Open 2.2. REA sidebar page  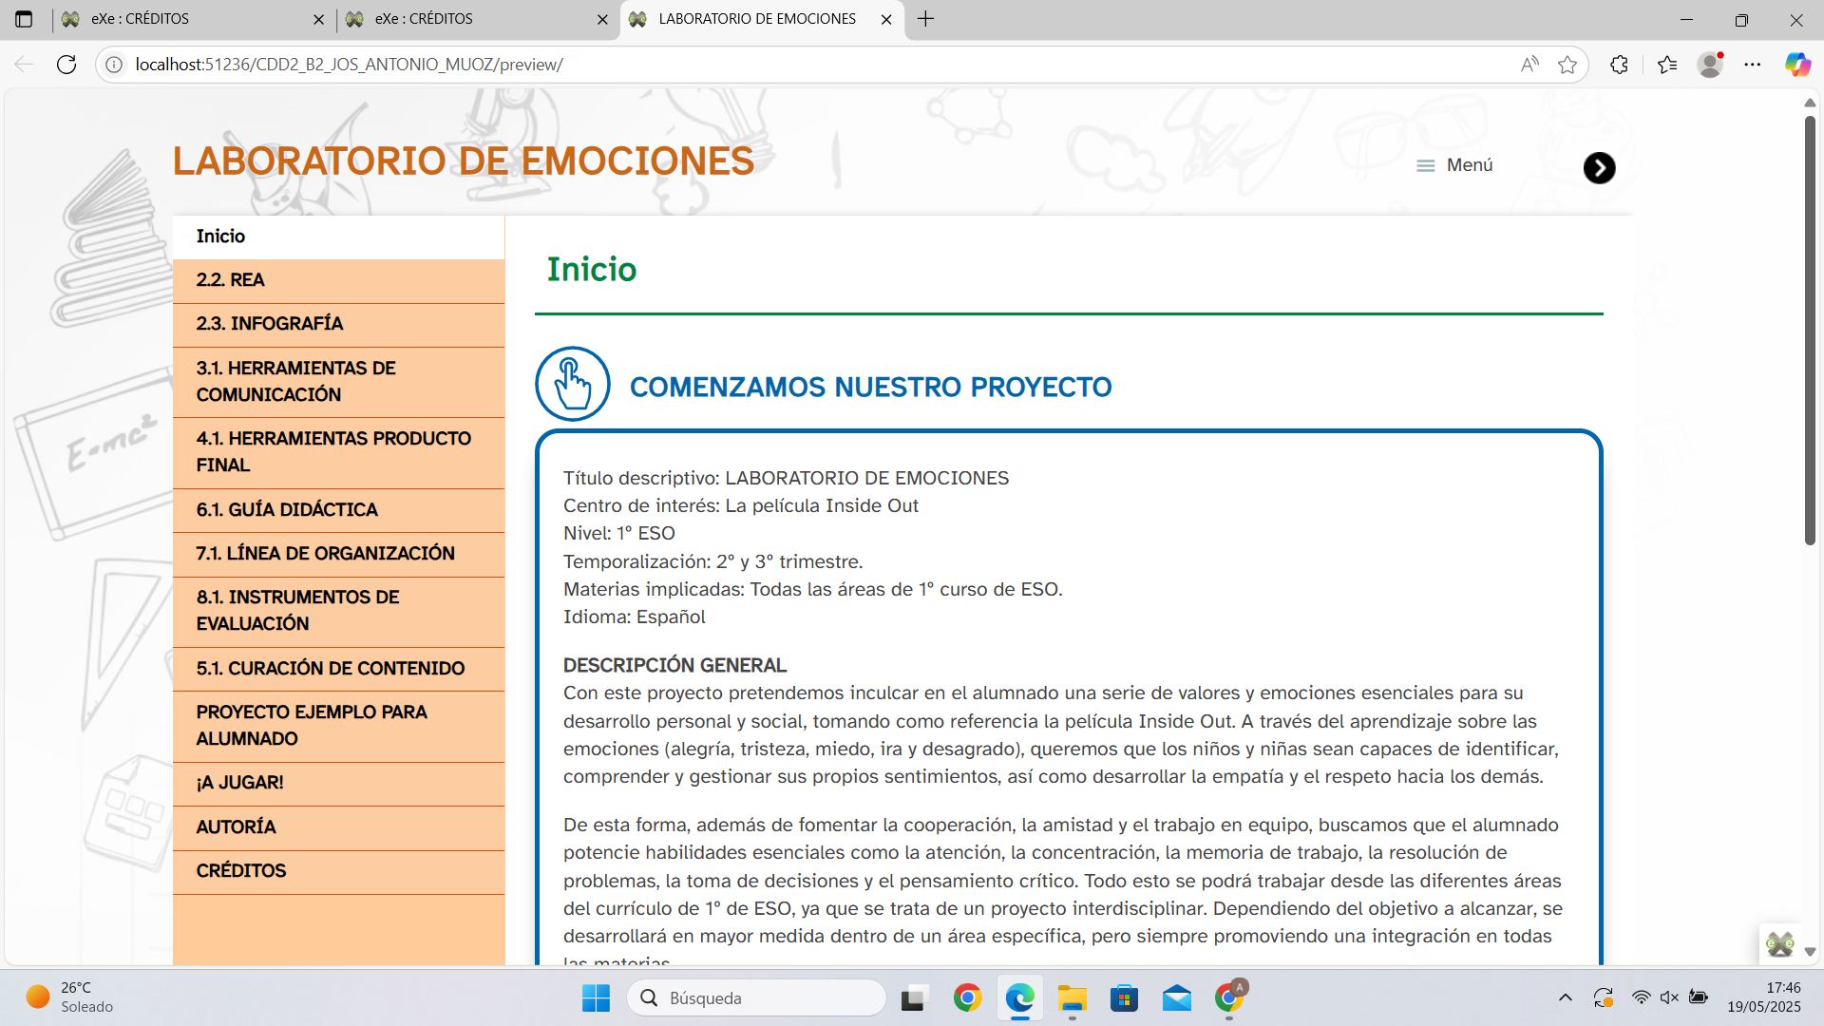(338, 280)
